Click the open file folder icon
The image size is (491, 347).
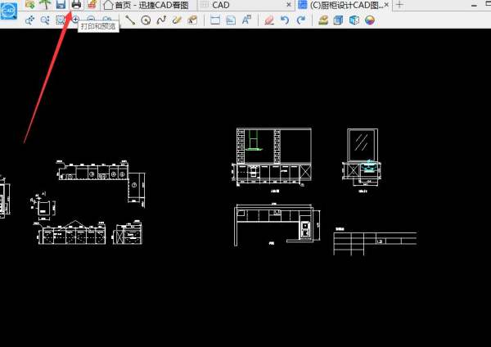coord(30,5)
